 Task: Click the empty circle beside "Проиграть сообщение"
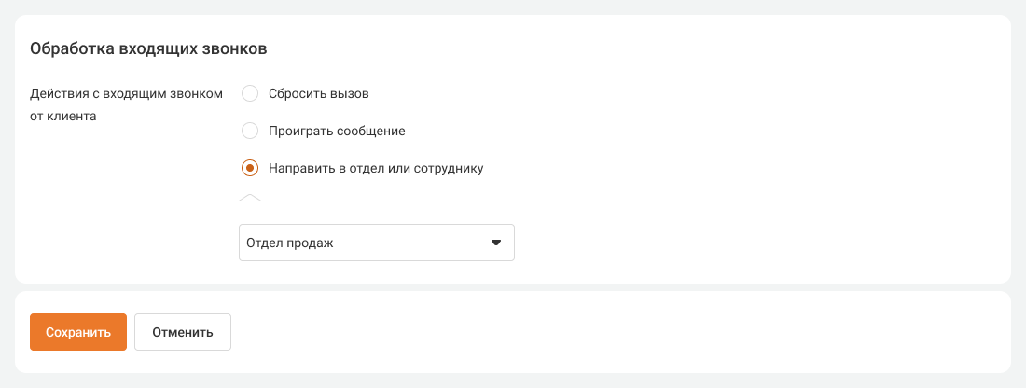point(250,131)
